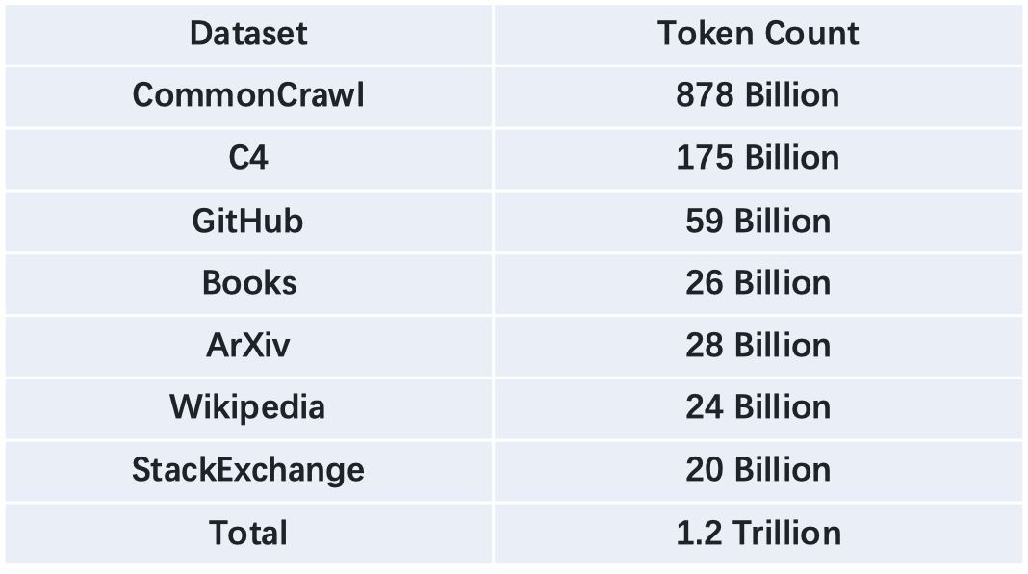Image resolution: width=1028 pixels, height=574 pixels.
Task: Click the GitHub row name
Action: click(247, 222)
